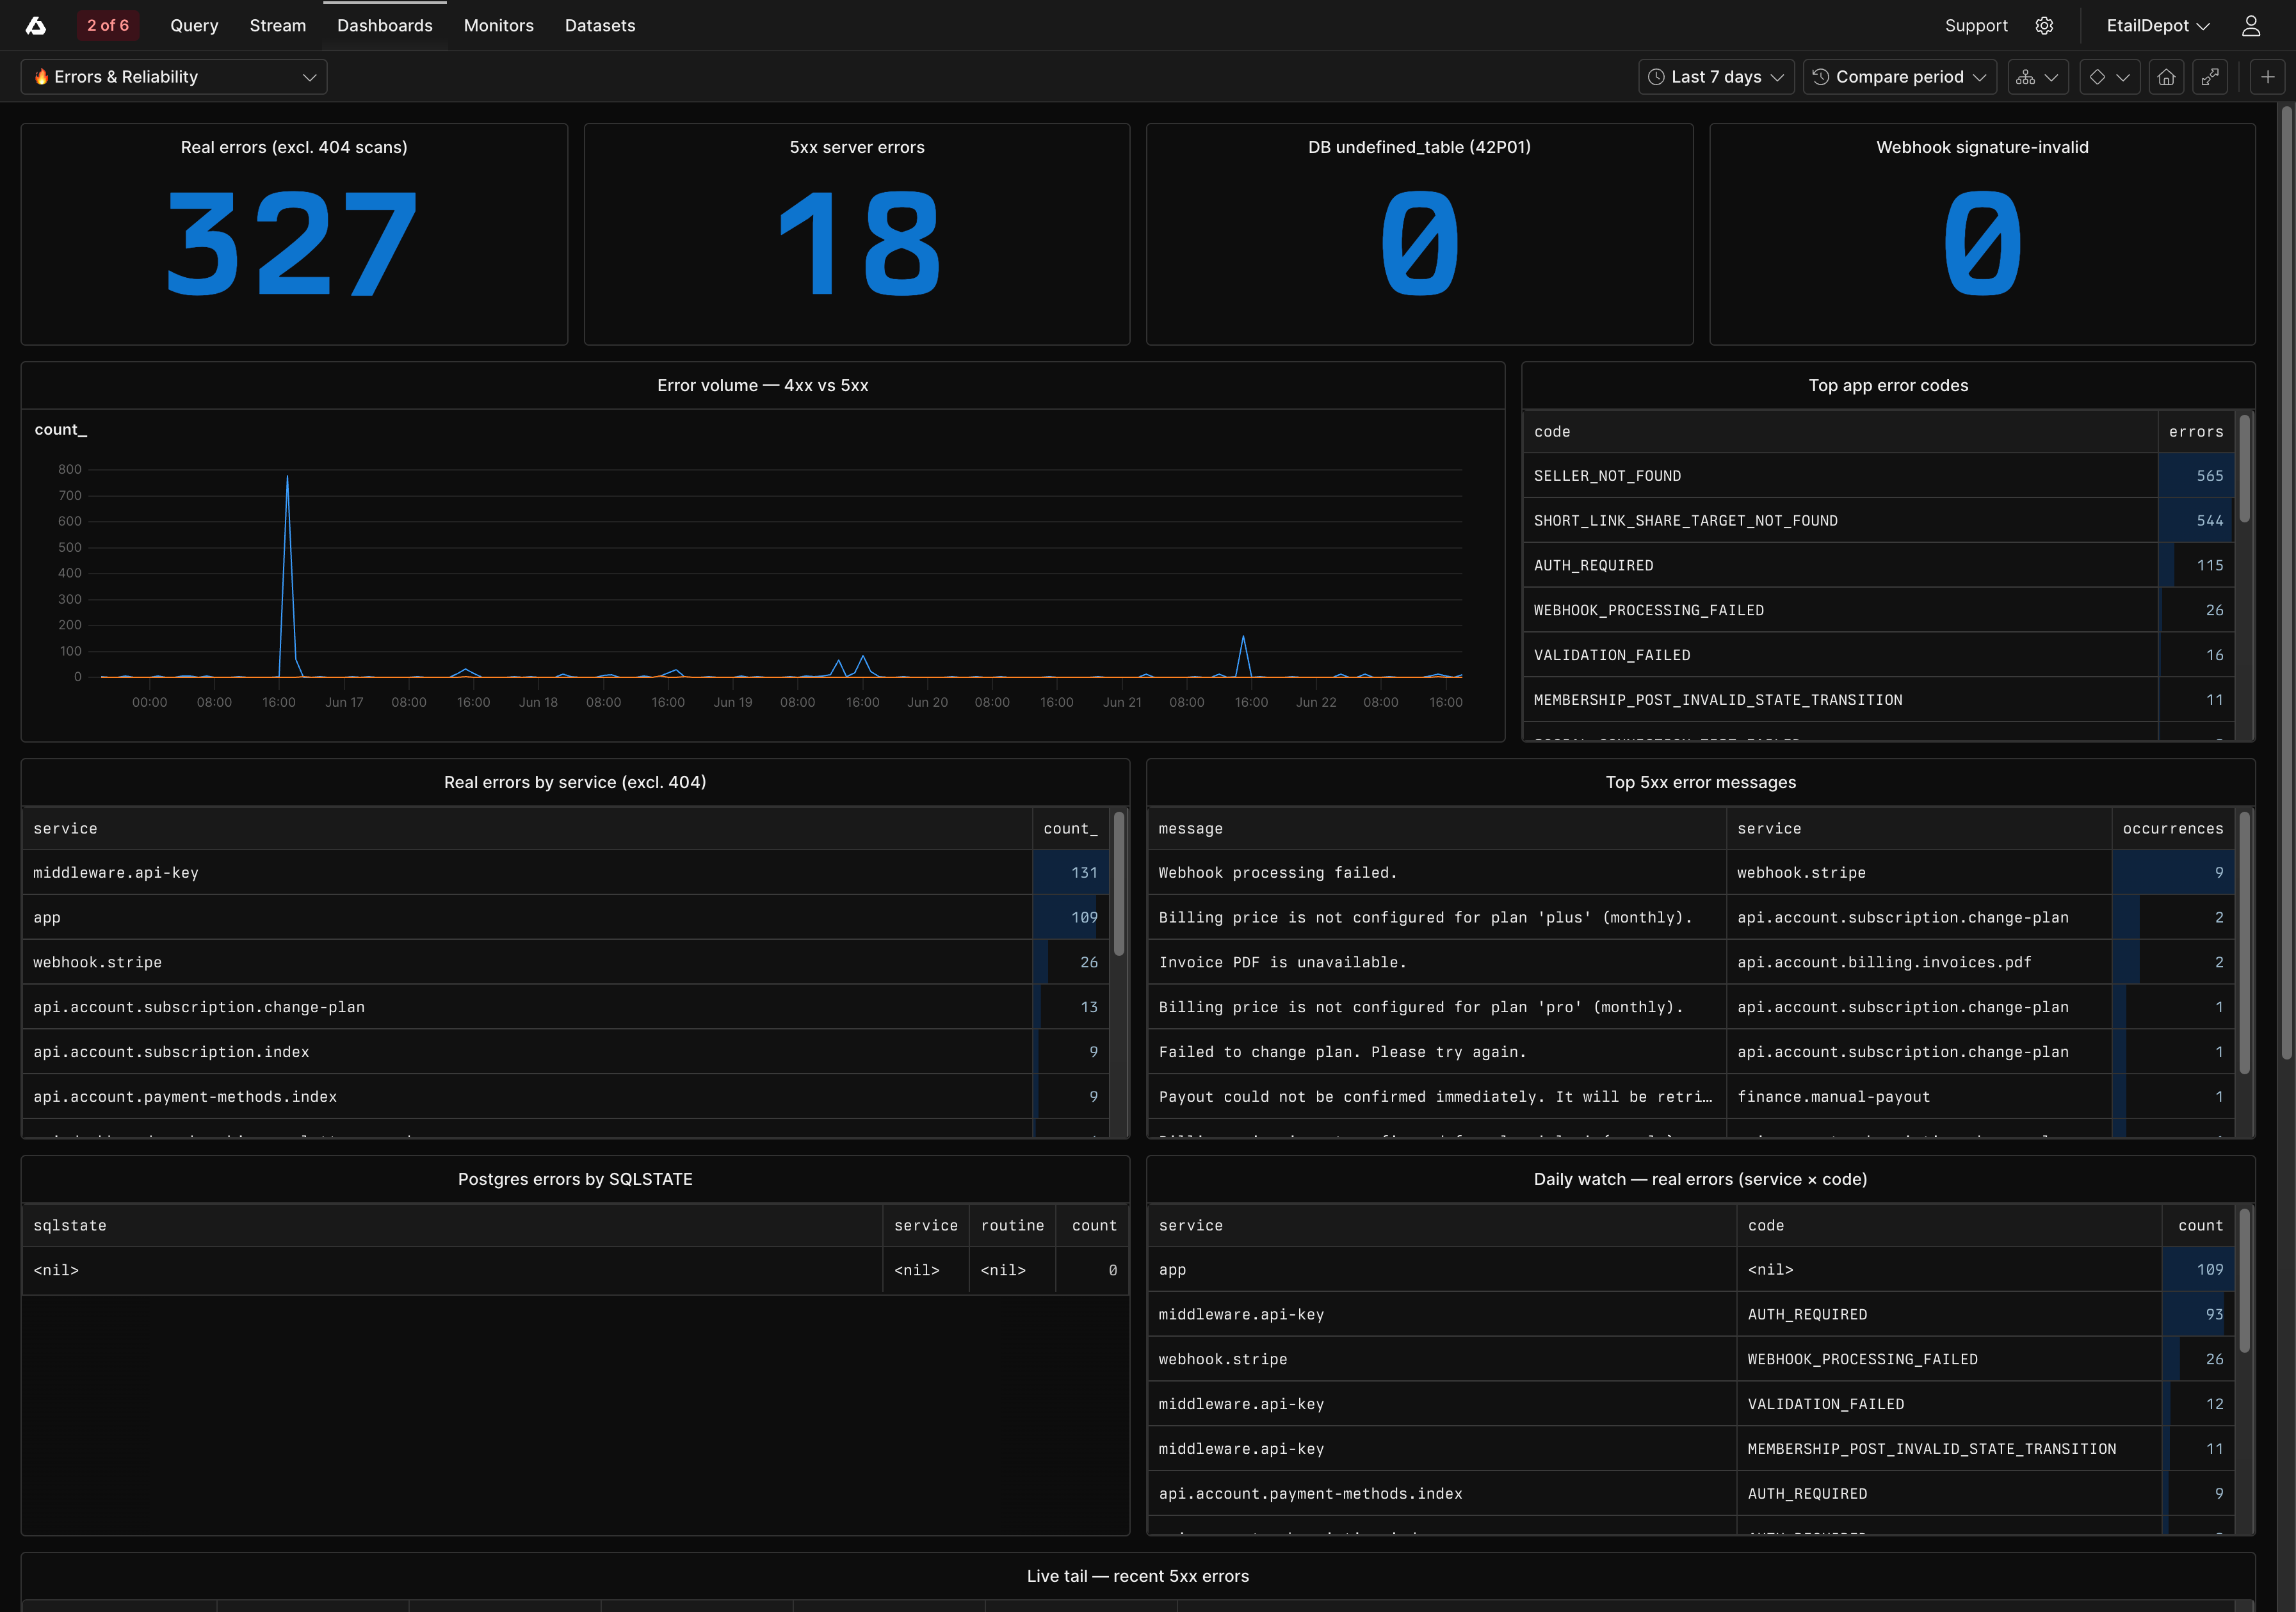Click VALIDATION_FAILED in Top app error codes
The image size is (2296, 1612).
pos(1612,655)
